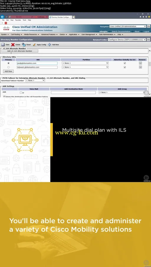Open the AAR Group dropdown
The image size is (151, 267).
click(x=122, y=92)
